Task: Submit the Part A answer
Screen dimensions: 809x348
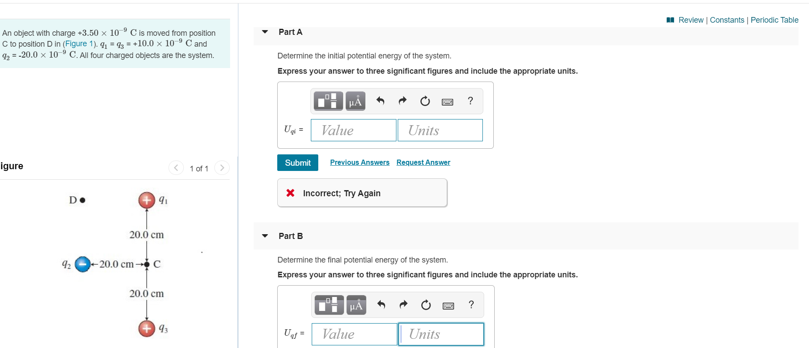Action: (297, 162)
